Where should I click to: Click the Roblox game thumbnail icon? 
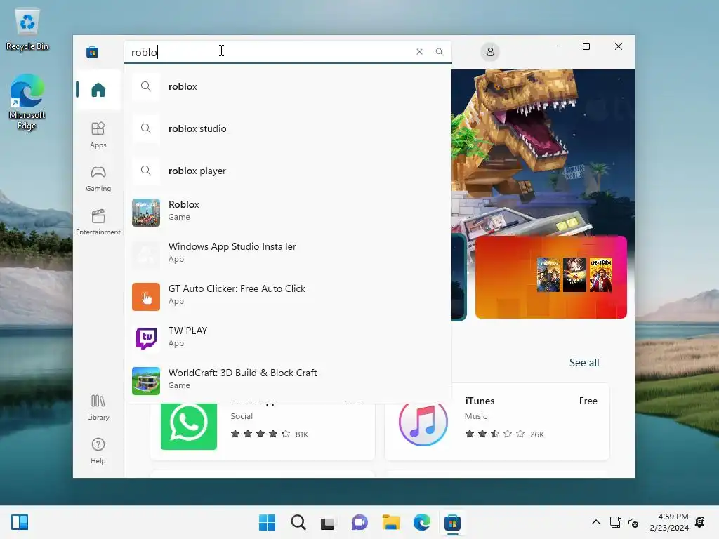[x=146, y=213]
